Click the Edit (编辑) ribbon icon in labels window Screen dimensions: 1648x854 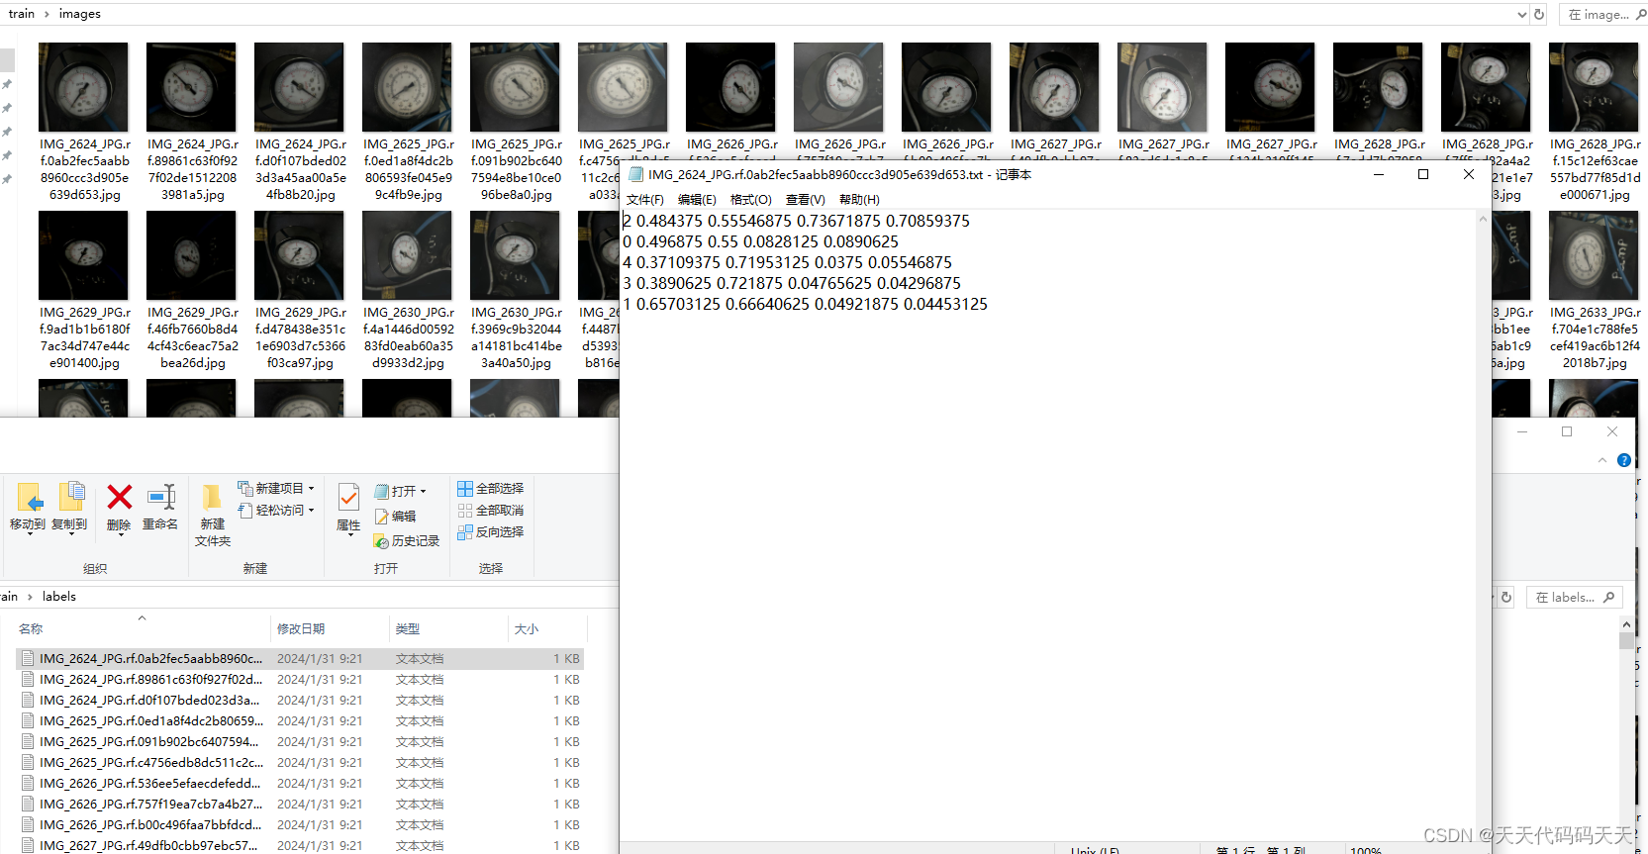tap(382, 517)
